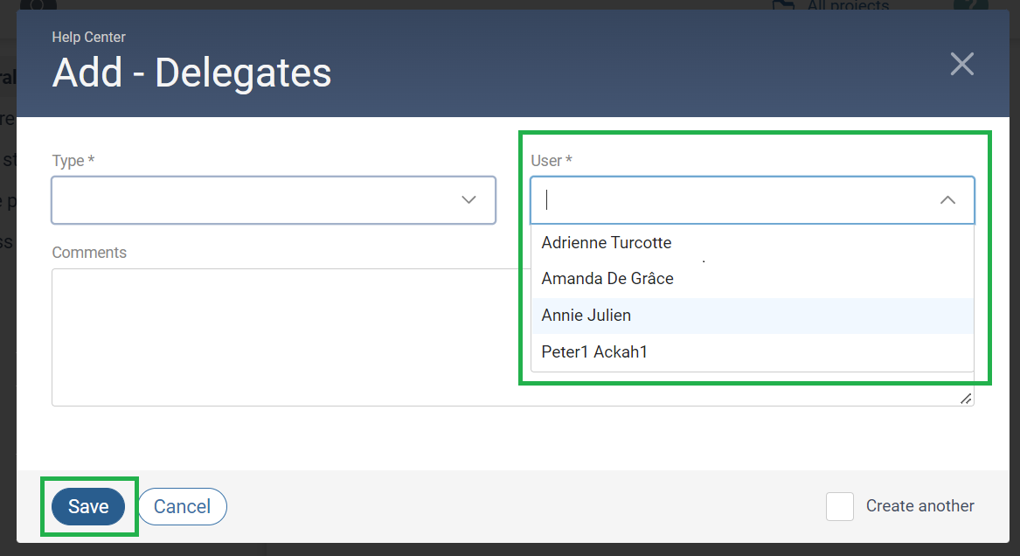Screen dimensions: 1020x556
Task: Select Amanda De Grâce from user list
Action: point(752,279)
